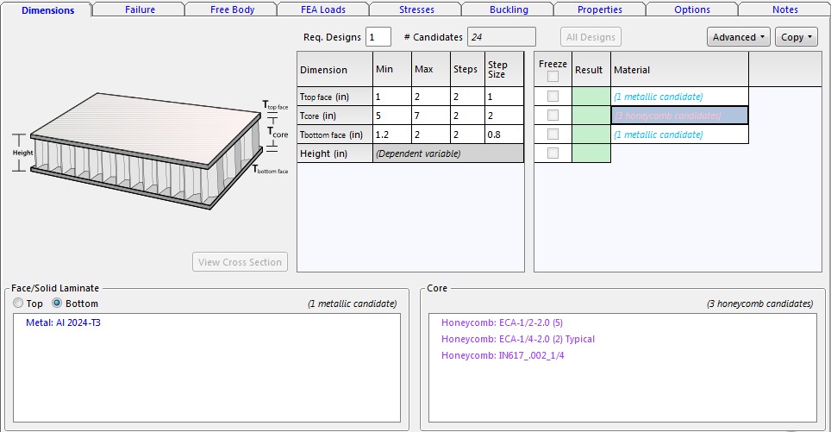
Task: Open the Copy dropdown menu
Action: (796, 37)
